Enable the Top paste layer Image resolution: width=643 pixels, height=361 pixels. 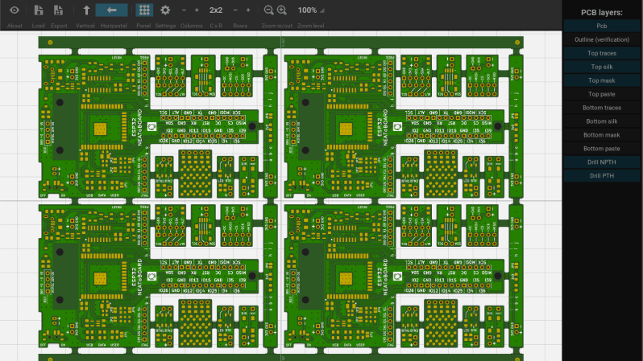[602, 94]
